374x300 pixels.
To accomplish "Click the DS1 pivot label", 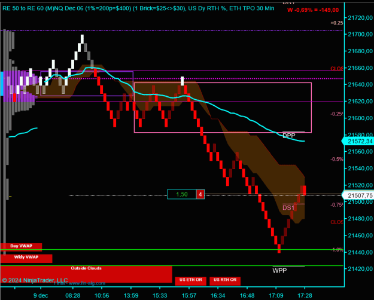I will pos(288,208).
